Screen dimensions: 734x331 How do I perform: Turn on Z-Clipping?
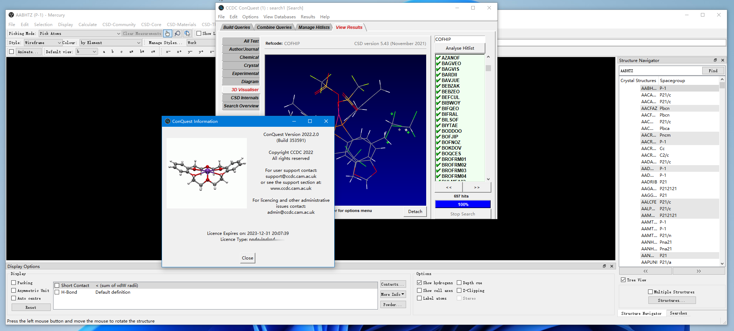pyautogui.click(x=459, y=291)
